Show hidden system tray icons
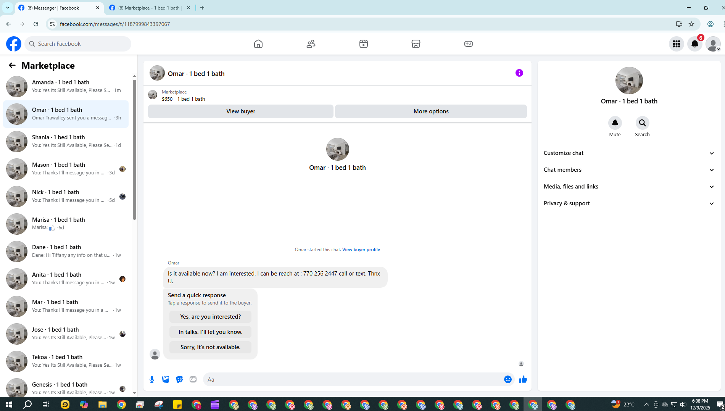Image resolution: width=725 pixels, height=411 pixels. (x=646, y=404)
